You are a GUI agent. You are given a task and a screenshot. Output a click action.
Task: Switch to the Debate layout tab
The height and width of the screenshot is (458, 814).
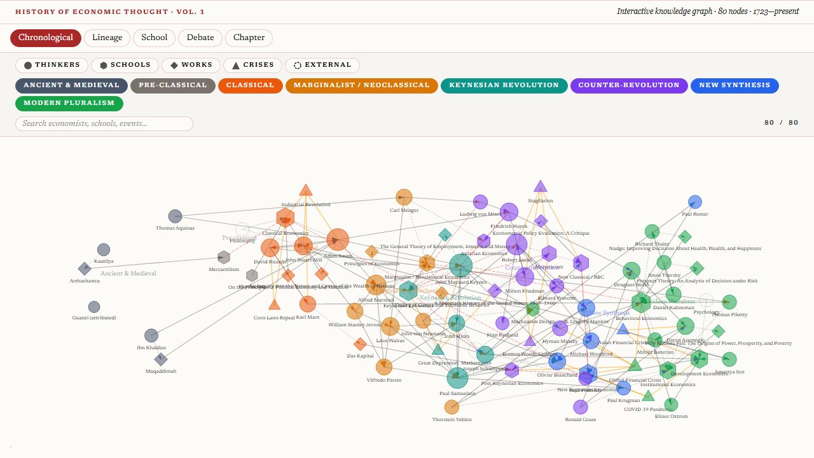[x=200, y=38]
